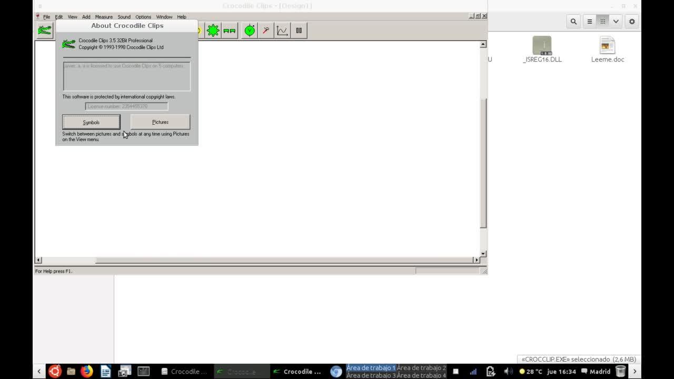Click the crocodile logo in About dialog

click(69, 44)
